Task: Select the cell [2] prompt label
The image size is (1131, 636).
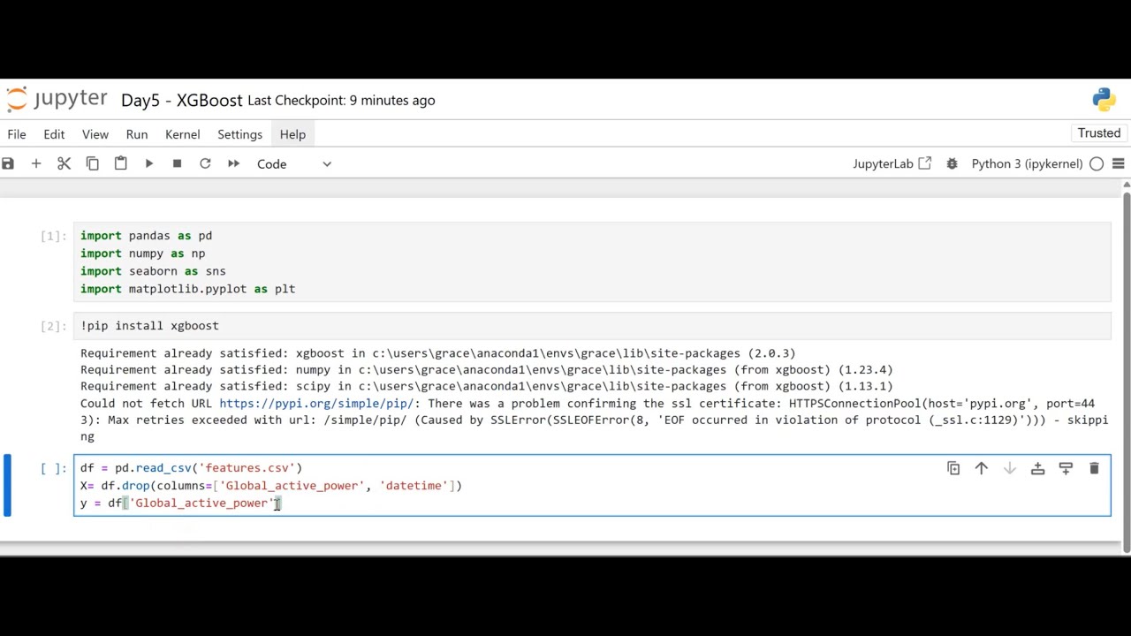Action: point(53,326)
